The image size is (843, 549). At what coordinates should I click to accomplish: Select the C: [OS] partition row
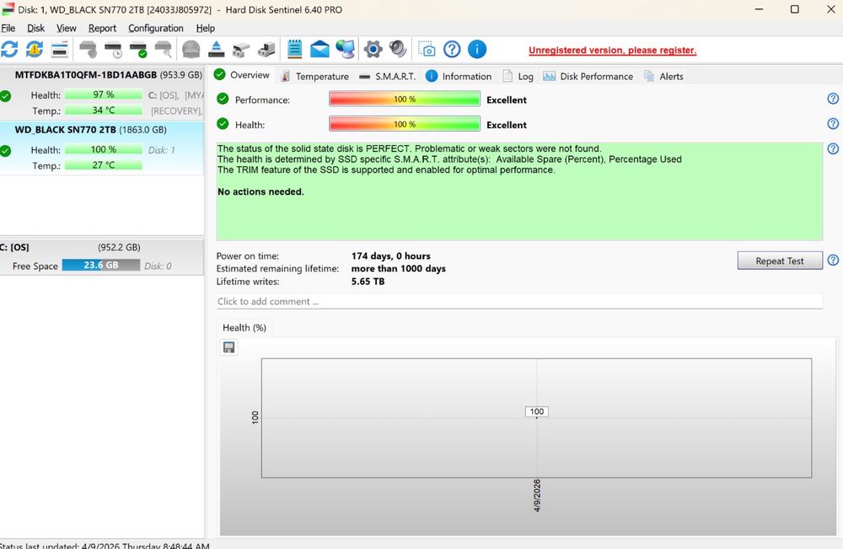102,257
